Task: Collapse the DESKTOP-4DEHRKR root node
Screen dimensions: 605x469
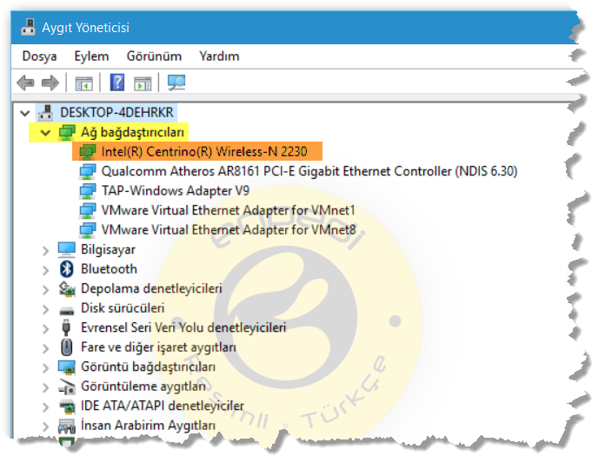Action: [x=25, y=113]
